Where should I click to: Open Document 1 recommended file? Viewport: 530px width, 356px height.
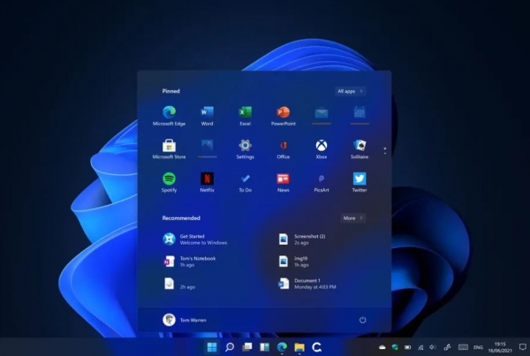click(307, 284)
